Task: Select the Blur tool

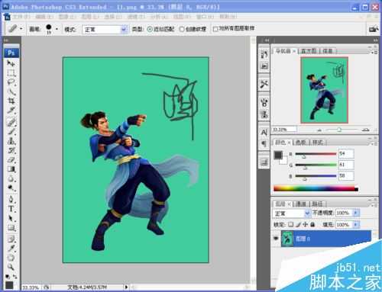Action: click(11, 178)
